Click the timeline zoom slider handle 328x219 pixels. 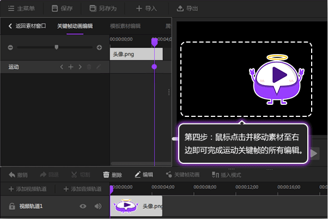point(56,48)
